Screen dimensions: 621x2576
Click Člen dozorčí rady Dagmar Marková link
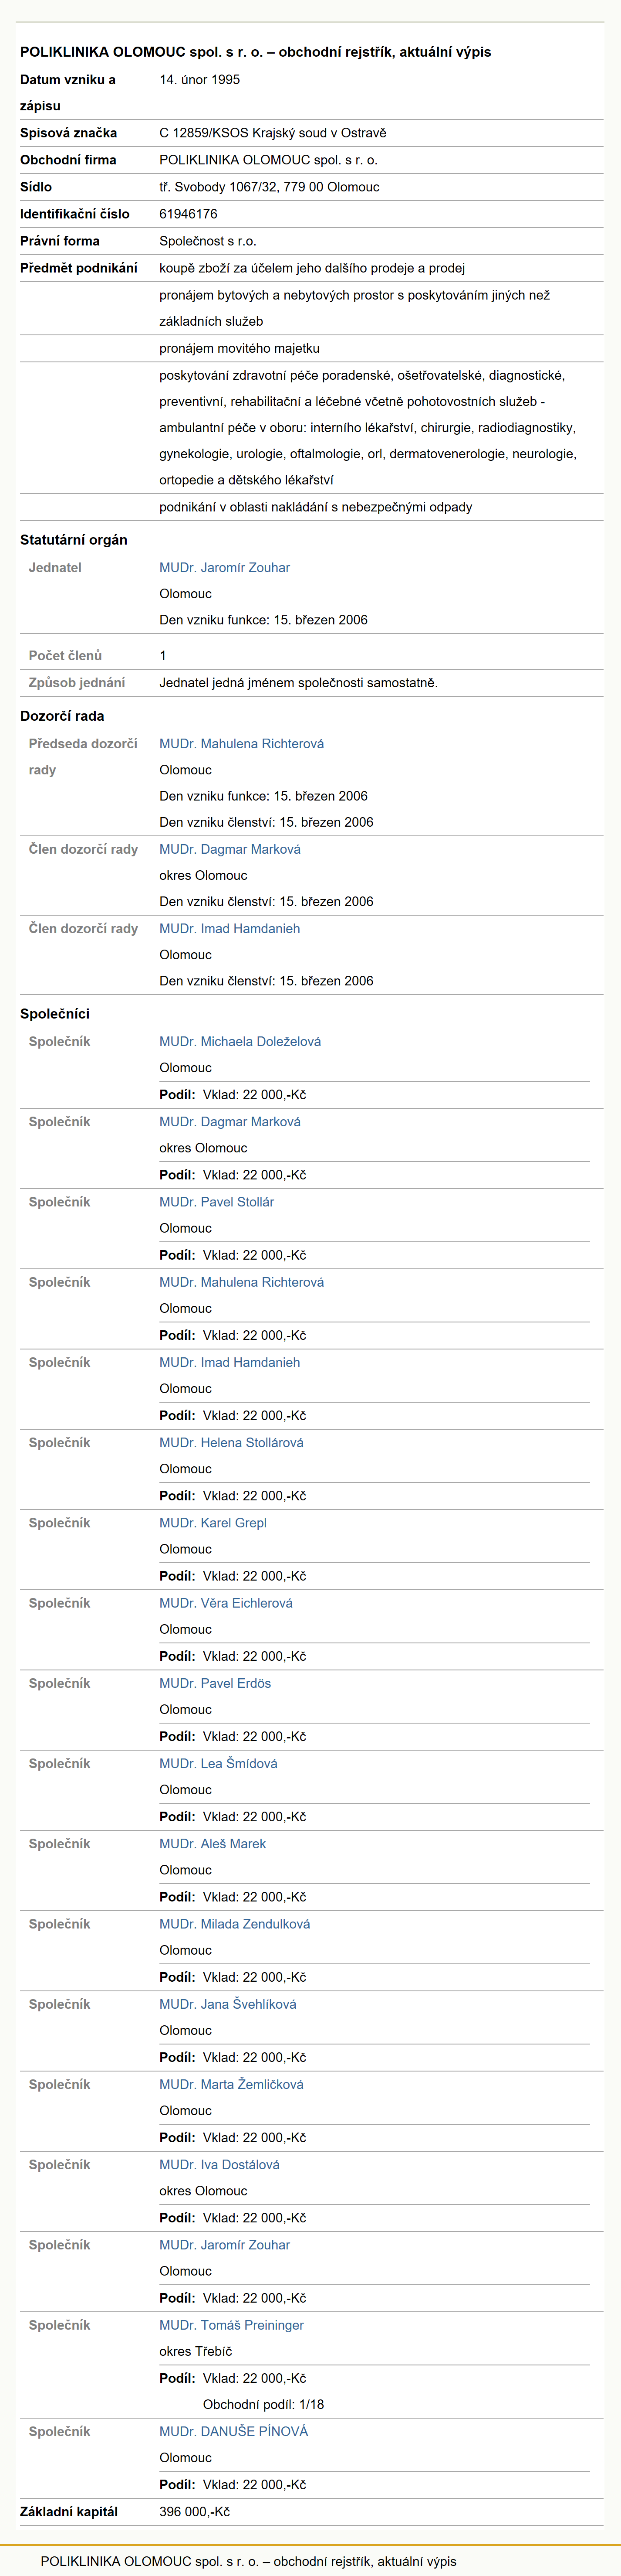click(x=229, y=849)
